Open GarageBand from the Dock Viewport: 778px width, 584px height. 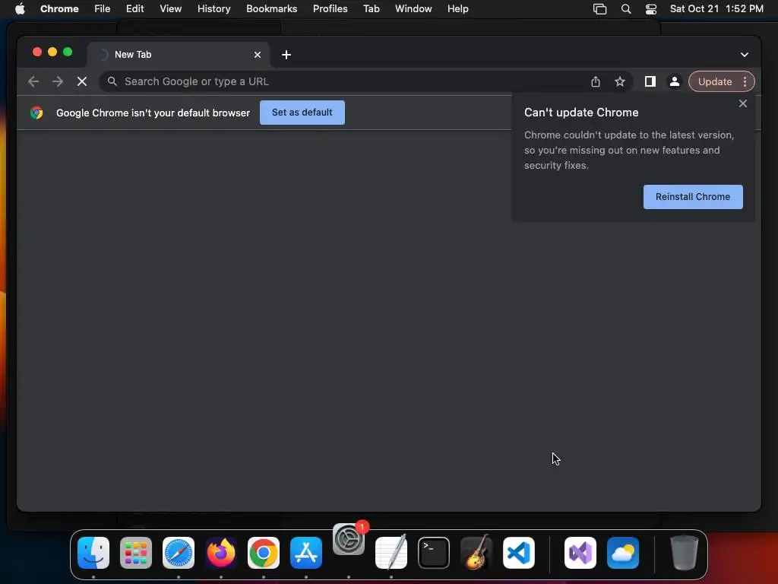pos(476,553)
